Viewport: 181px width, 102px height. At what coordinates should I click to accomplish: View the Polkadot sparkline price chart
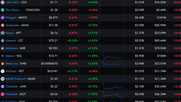[112, 94]
